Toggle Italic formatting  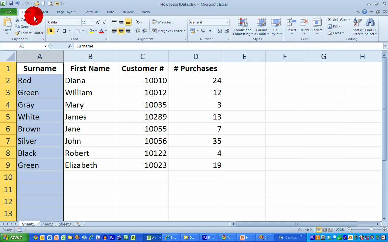point(58,31)
